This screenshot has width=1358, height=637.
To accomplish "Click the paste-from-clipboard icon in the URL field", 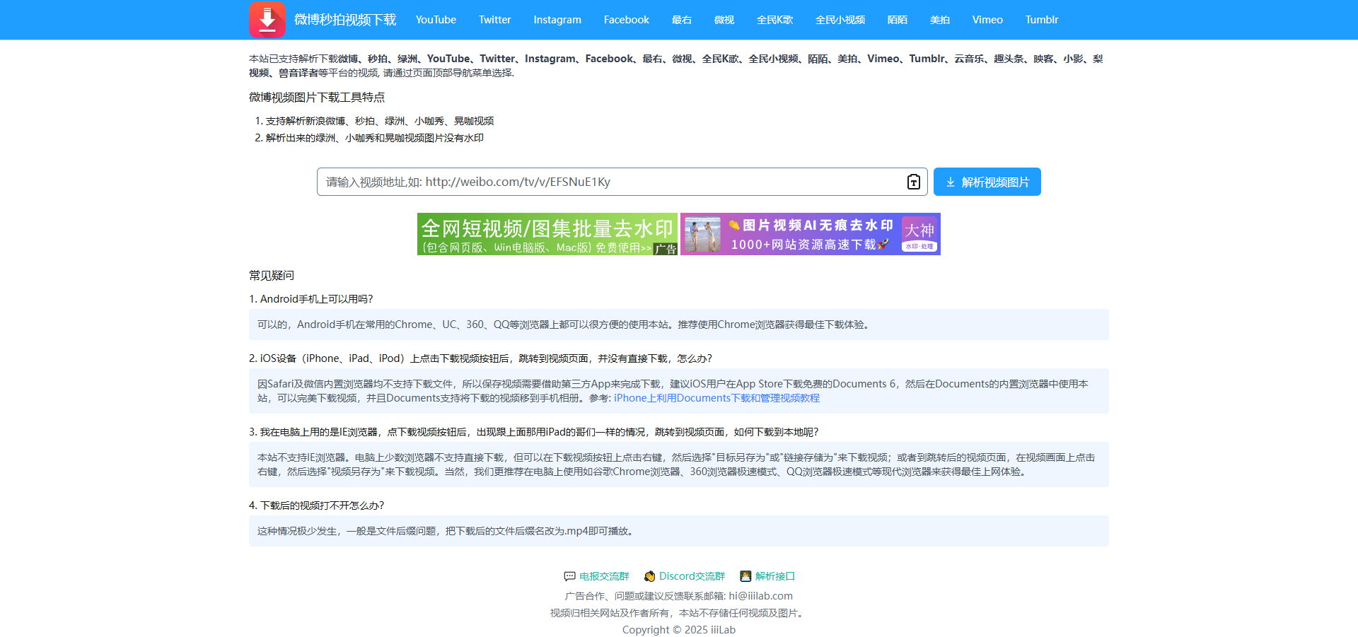I will tap(912, 182).
